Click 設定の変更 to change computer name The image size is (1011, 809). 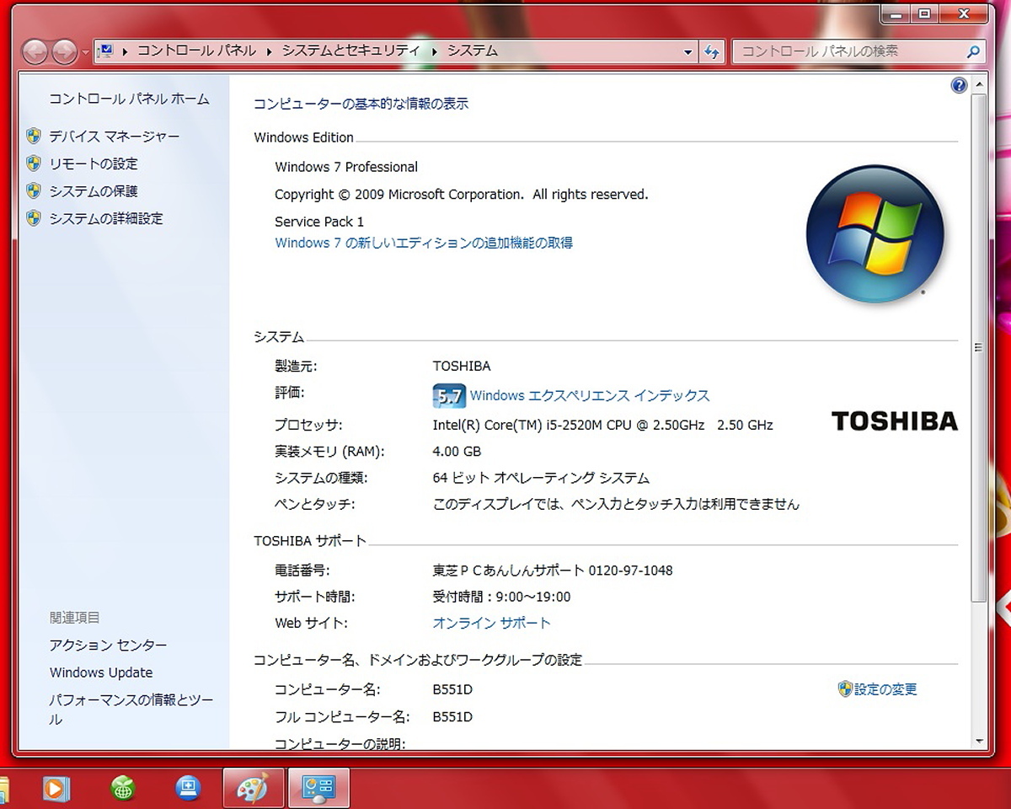coord(885,689)
